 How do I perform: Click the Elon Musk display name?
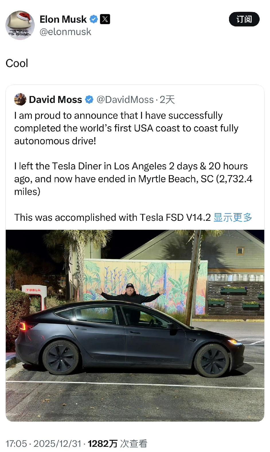[63, 19]
